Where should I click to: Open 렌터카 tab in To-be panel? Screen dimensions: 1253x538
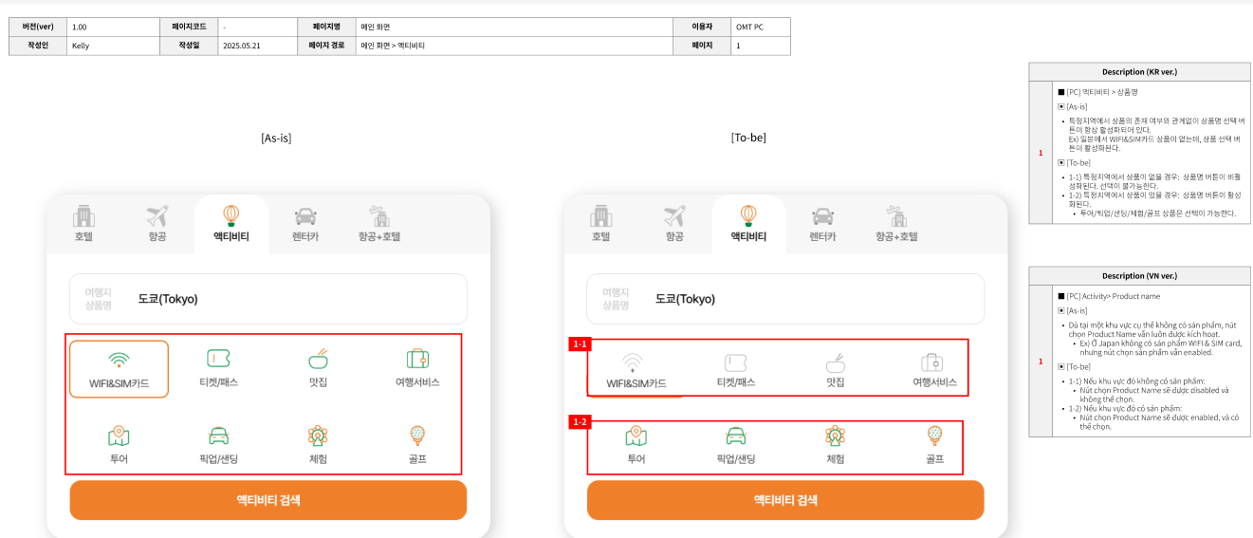coord(822,224)
